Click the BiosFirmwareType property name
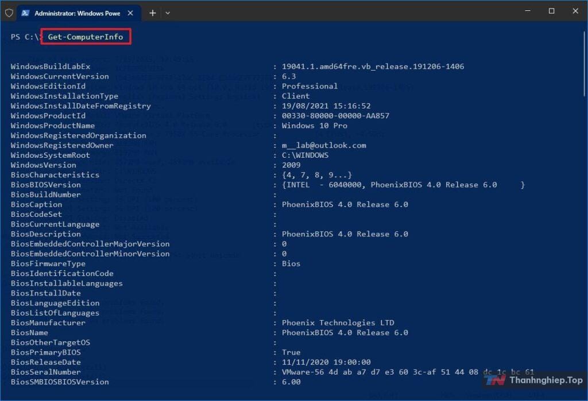The image size is (588, 401). pos(48,264)
